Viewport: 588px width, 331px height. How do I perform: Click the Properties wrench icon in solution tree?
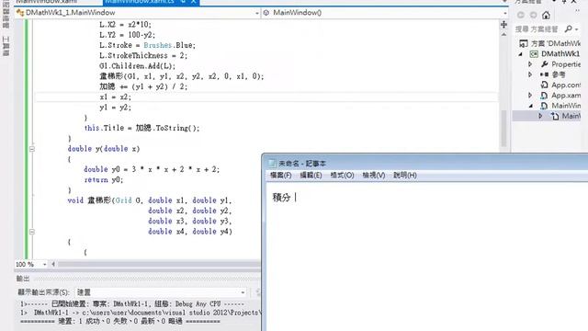[x=545, y=64]
